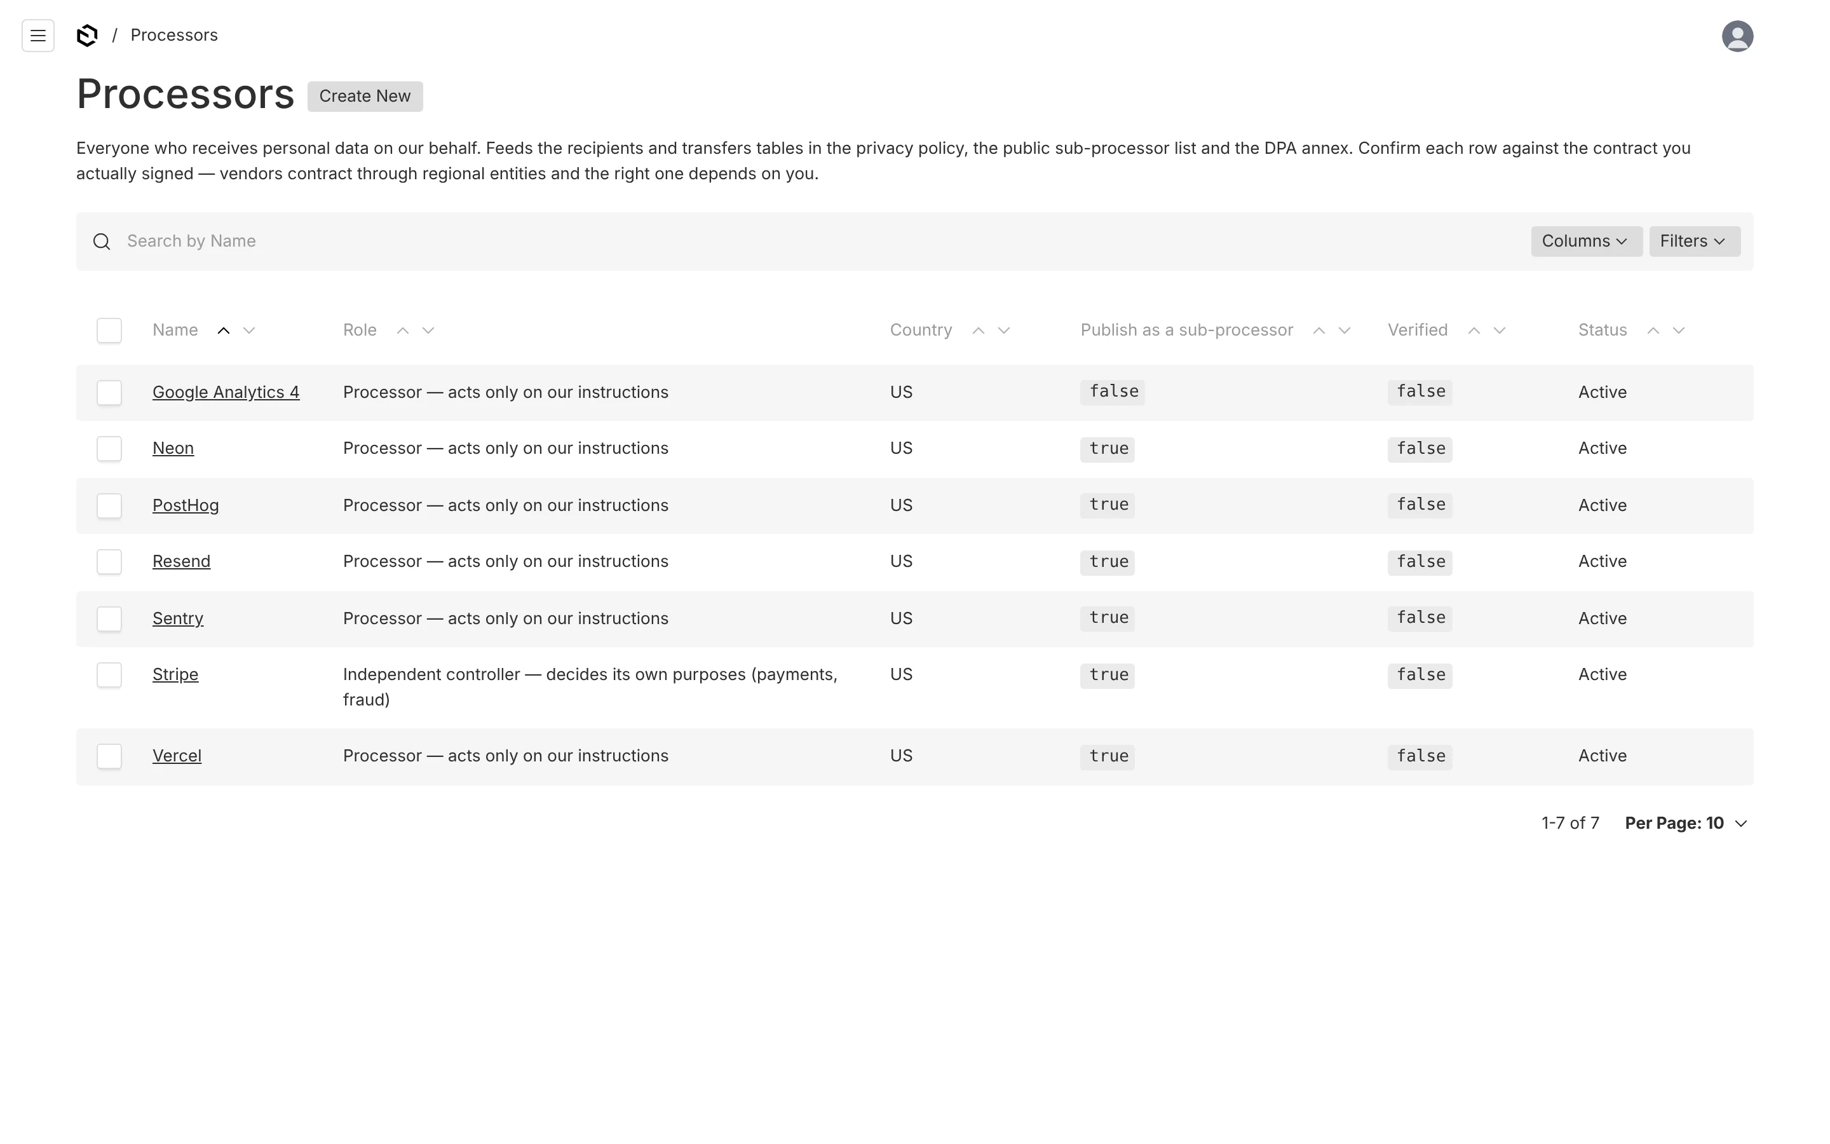This screenshot has height=1144, width=1830.
Task: Open the hamburger sidebar menu
Action: tap(38, 36)
